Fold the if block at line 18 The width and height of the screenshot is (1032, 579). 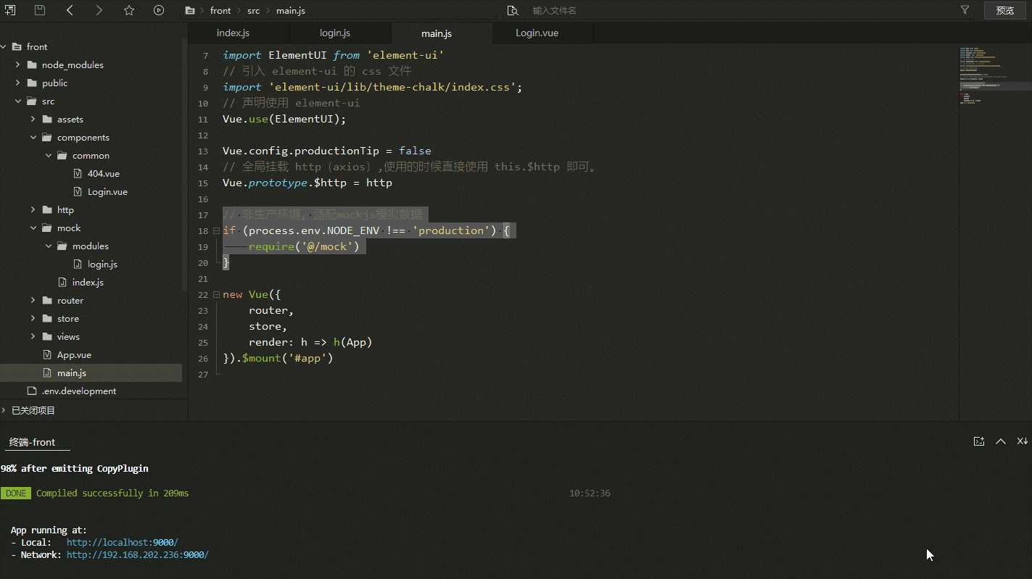click(216, 230)
